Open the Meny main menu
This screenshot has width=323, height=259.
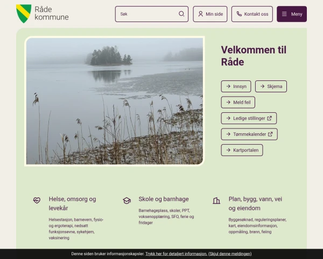coord(292,14)
